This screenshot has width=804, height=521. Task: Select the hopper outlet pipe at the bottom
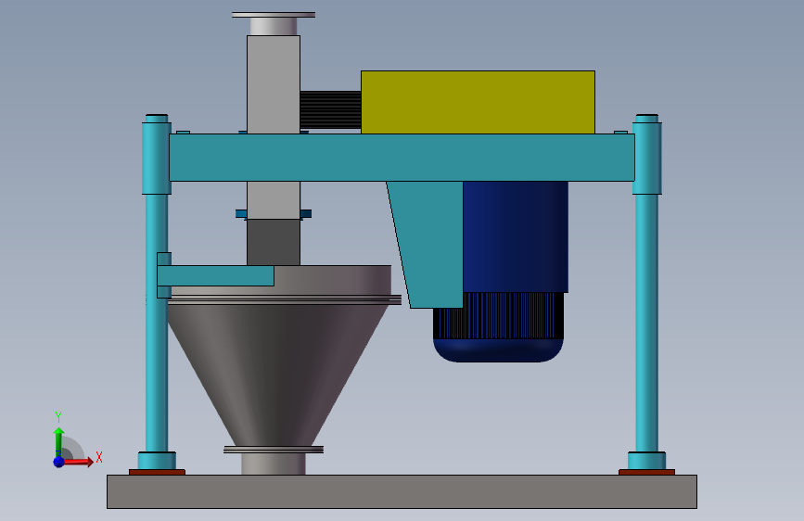274,464
